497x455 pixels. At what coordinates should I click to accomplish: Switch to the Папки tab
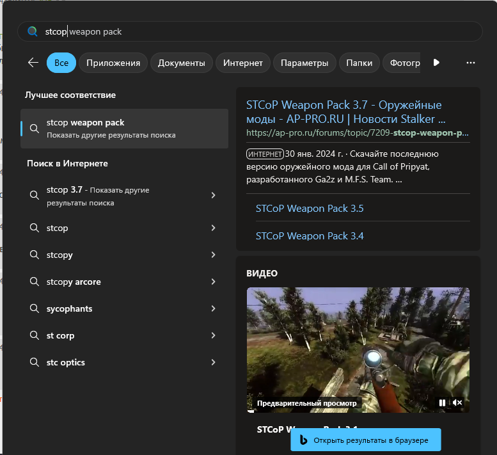pos(359,63)
